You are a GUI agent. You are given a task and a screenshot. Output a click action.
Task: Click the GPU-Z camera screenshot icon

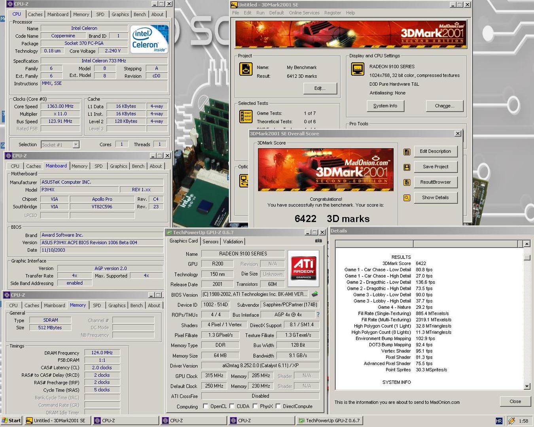(318, 241)
